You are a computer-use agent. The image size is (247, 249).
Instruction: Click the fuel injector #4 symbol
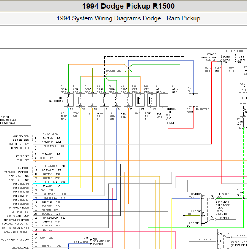(69, 100)
